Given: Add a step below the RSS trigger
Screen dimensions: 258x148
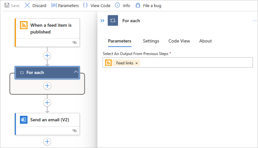Looking at the screenshot, I should 47,55.
